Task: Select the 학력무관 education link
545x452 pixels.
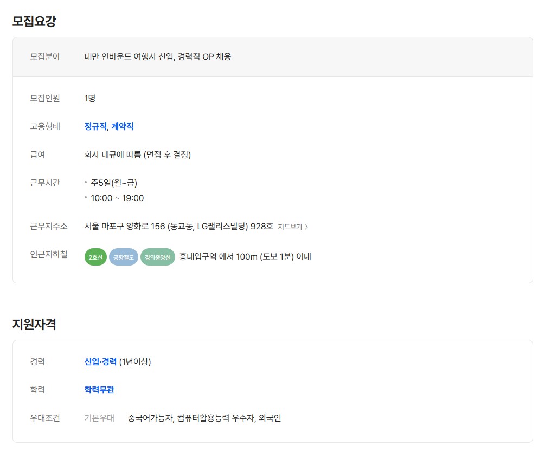Action: (x=99, y=390)
